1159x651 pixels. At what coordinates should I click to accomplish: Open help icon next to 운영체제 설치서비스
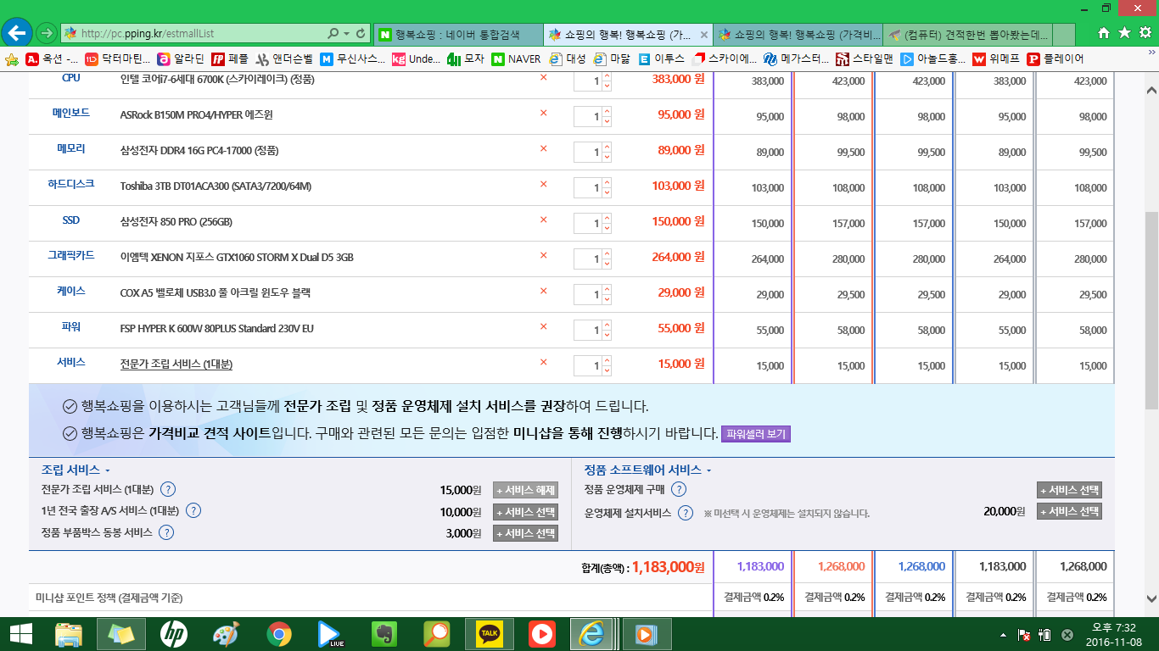click(x=686, y=512)
